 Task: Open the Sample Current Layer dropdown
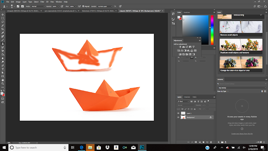tap(105, 6)
